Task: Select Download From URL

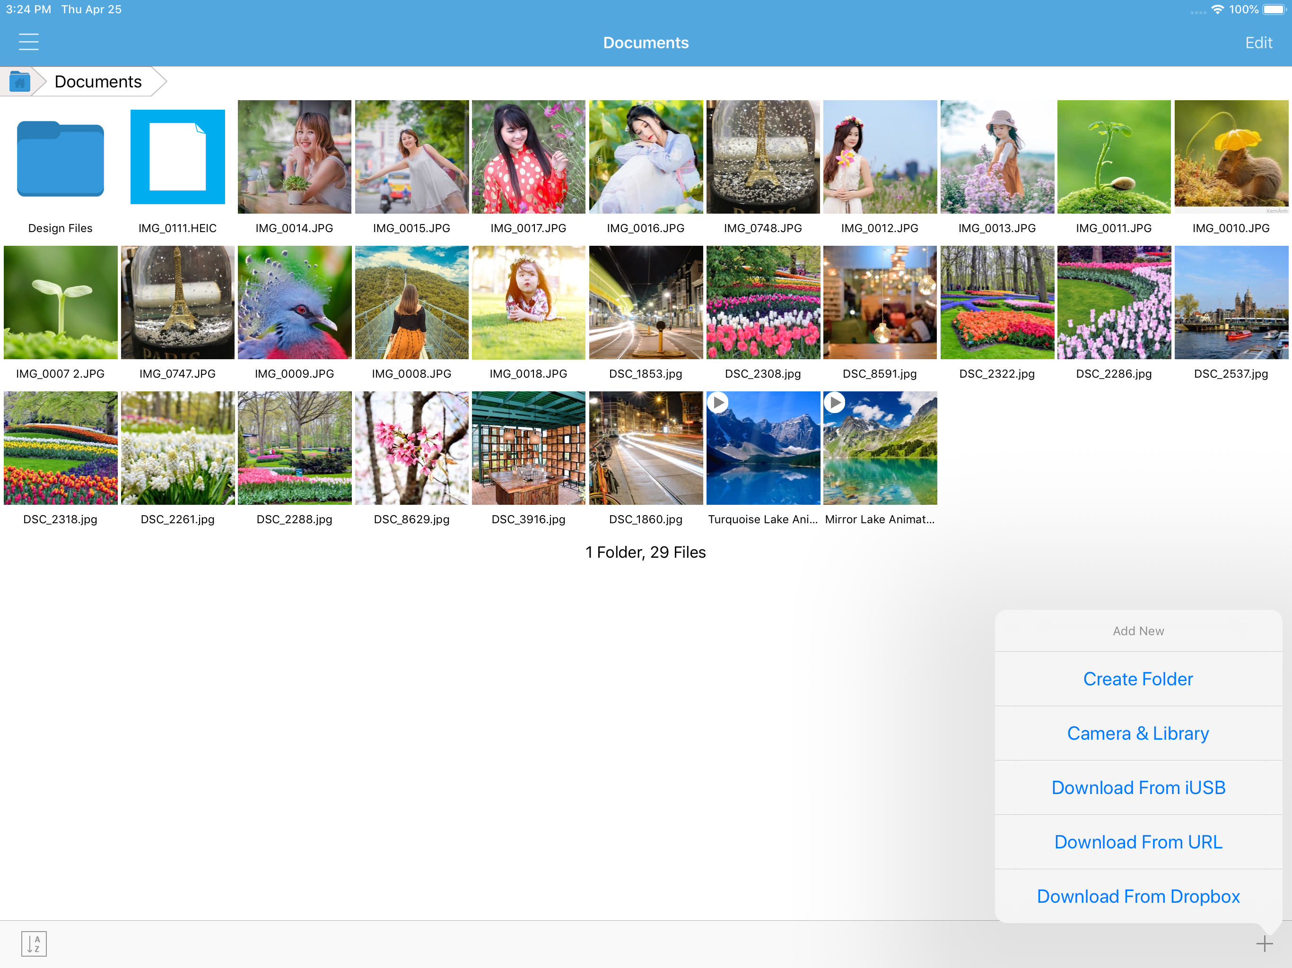Action: pyautogui.click(x=1138, y=842)
